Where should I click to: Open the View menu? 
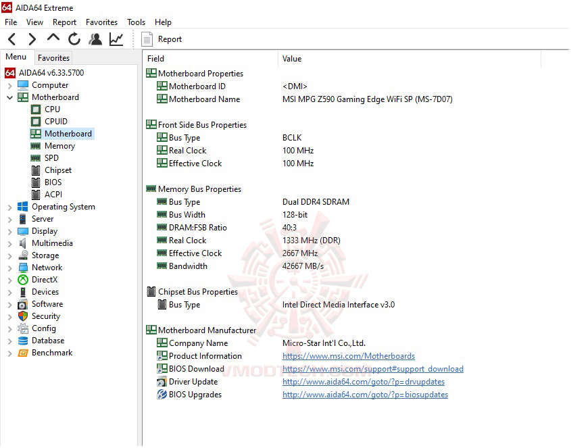(x=34, y=22)
